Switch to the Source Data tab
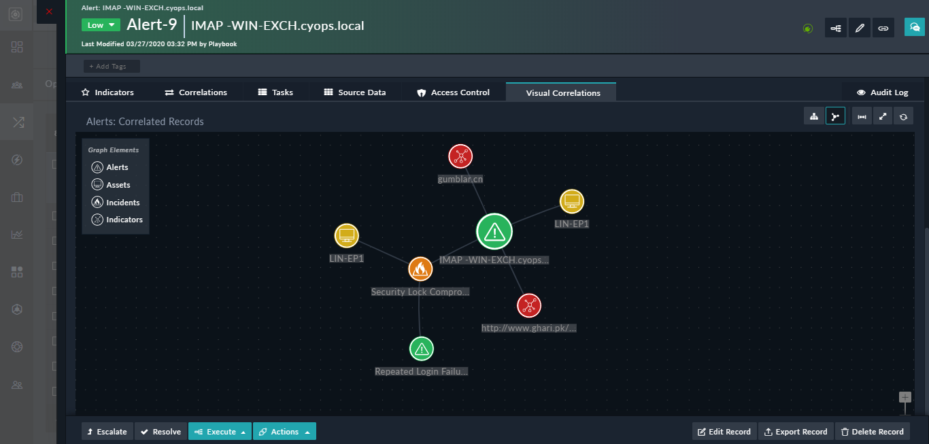 pos(356,92)
